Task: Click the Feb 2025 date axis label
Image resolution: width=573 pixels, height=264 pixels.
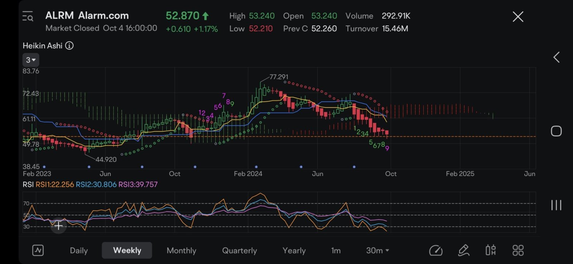Action: pos(460,174)
